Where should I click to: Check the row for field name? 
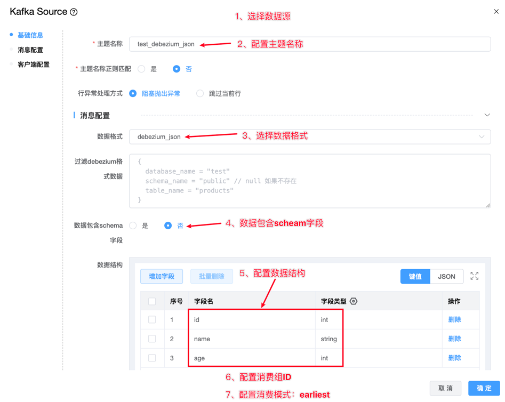(x=152, y=339)
